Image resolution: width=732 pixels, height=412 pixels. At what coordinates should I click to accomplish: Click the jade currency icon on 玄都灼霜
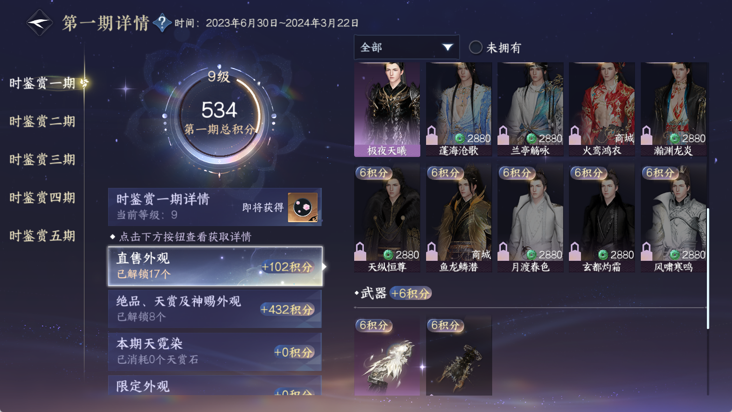[x=603, y=255]
